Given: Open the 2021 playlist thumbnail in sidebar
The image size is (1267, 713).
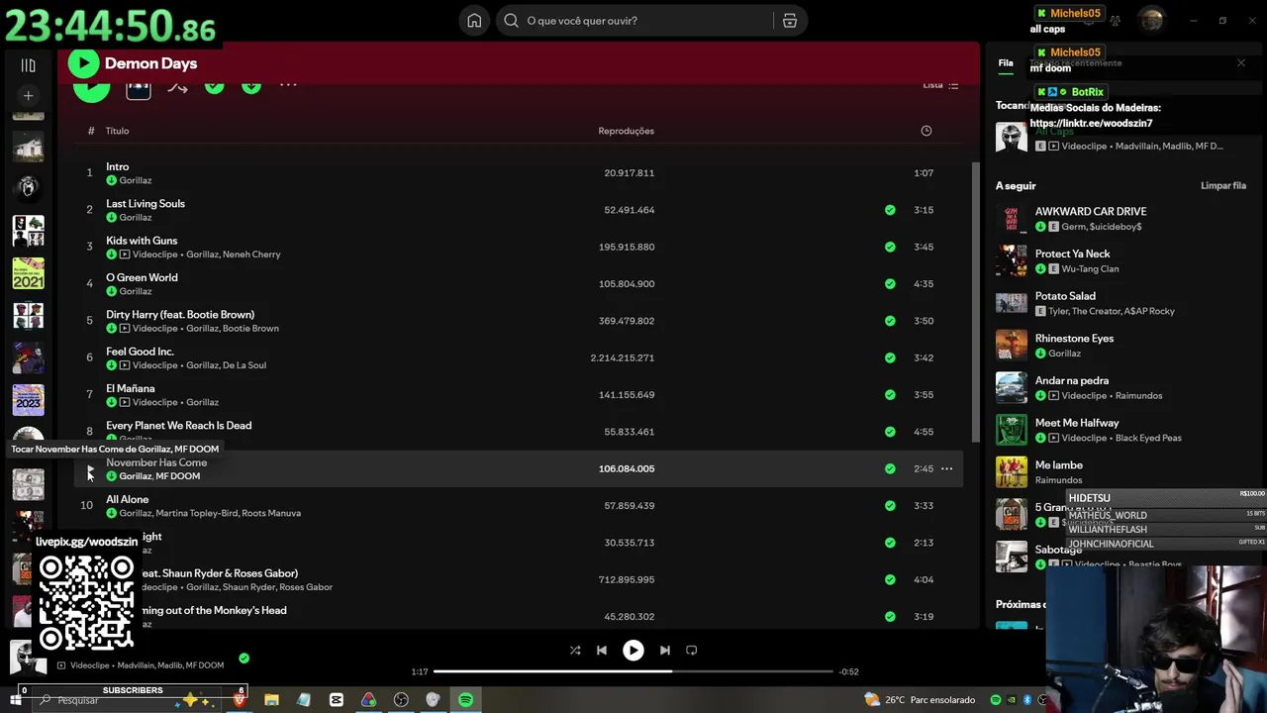Looking at the screenshot, I should tap(28, 273).
